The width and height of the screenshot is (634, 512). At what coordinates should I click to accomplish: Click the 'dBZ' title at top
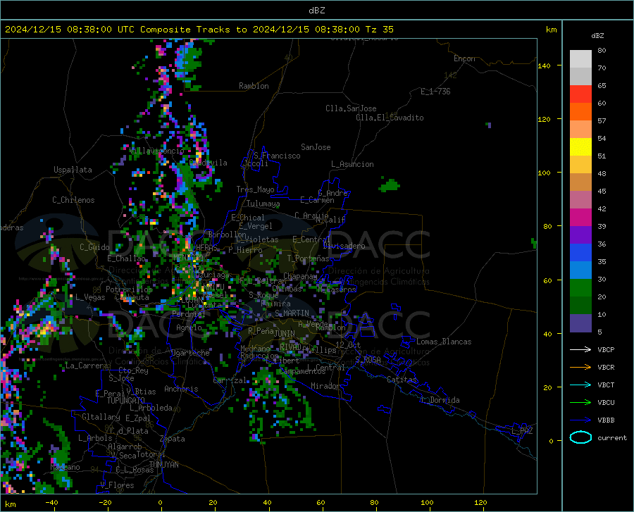click(x=316, y=11)
